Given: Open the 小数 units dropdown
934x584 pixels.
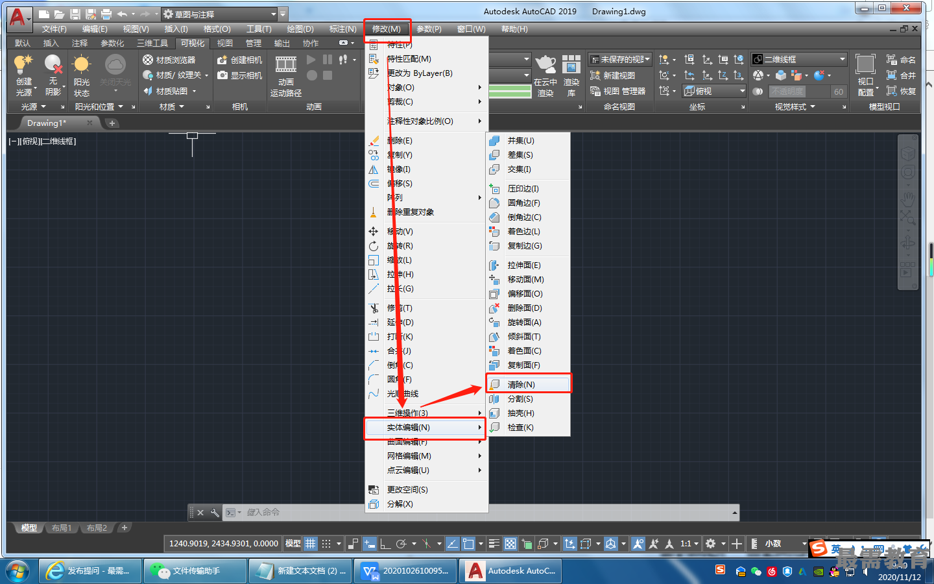Looking at the screenshot, I should coord(786,544).
